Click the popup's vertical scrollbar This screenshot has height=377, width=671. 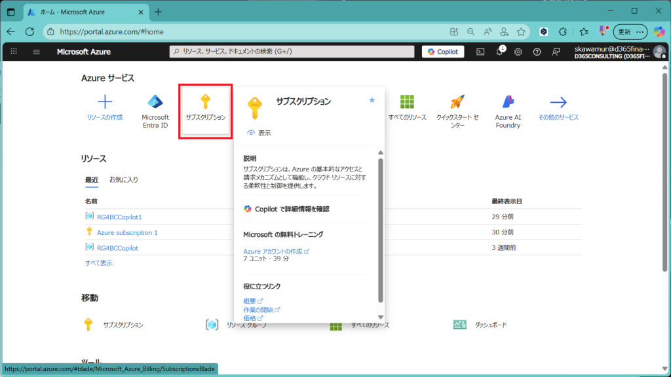tap(380, 229)
